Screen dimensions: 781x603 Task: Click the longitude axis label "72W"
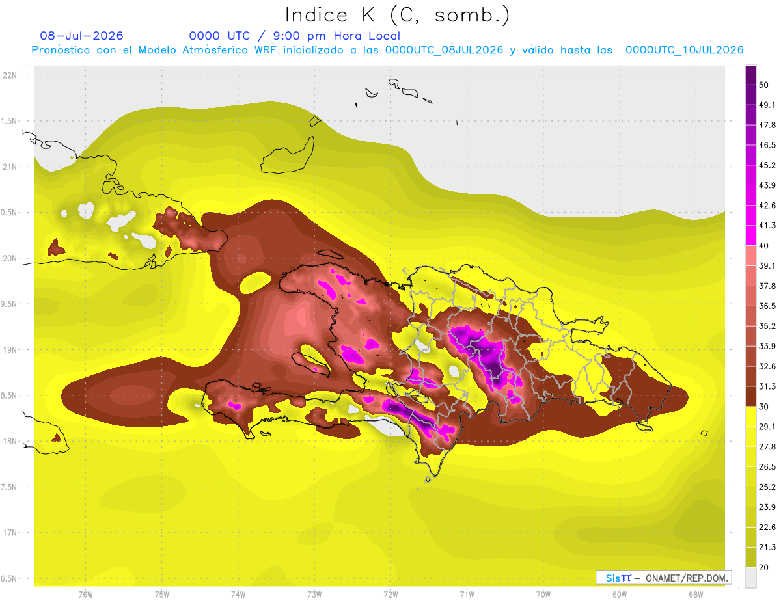tap(390, 595)
